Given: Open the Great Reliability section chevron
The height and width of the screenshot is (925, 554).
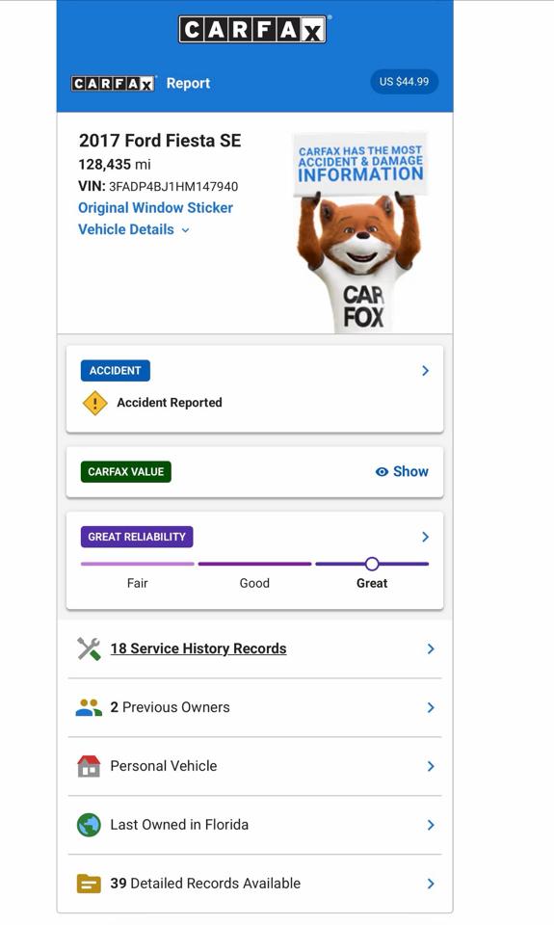Looking at the screenshot, I should click(x=426, y=537).
